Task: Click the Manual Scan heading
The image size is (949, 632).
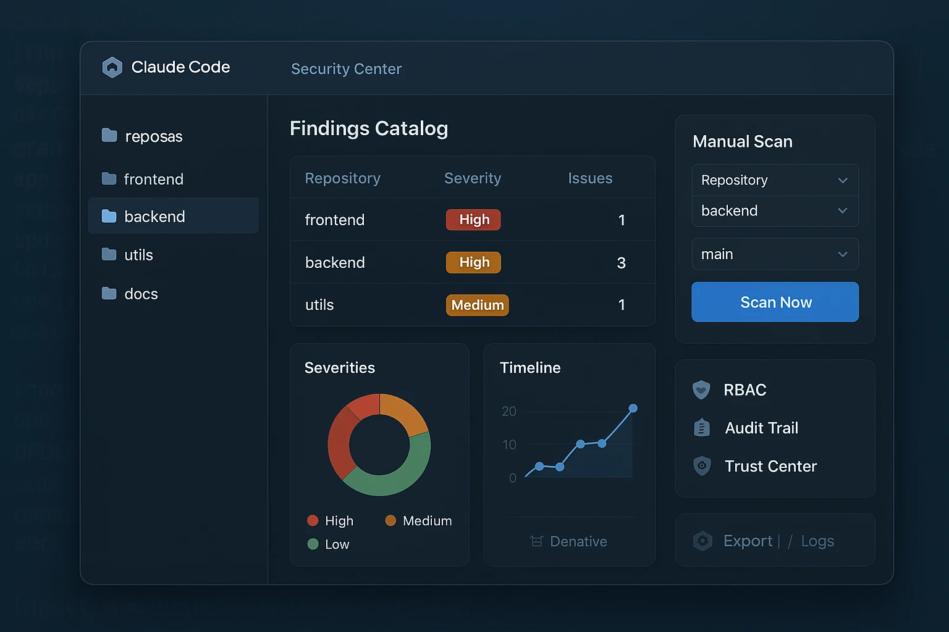Action: (x=743, y=141)
